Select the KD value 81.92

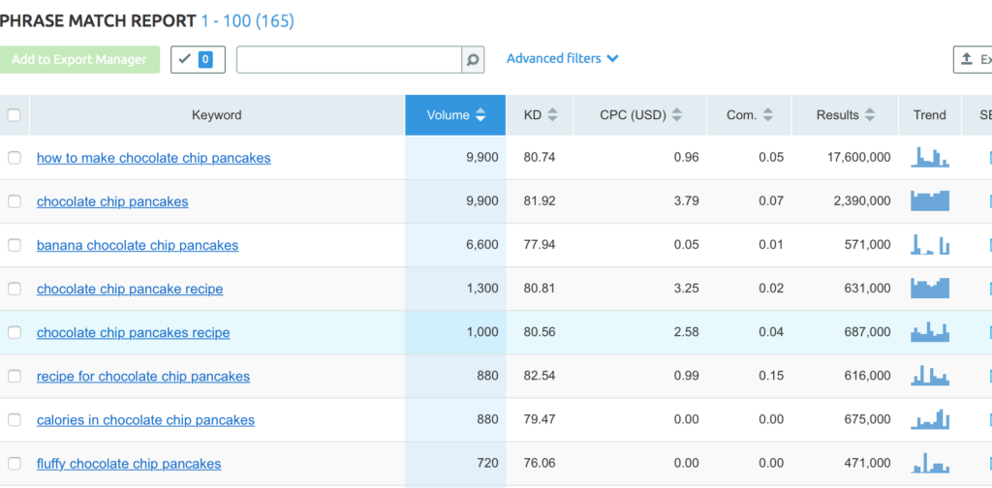point(540,201)
